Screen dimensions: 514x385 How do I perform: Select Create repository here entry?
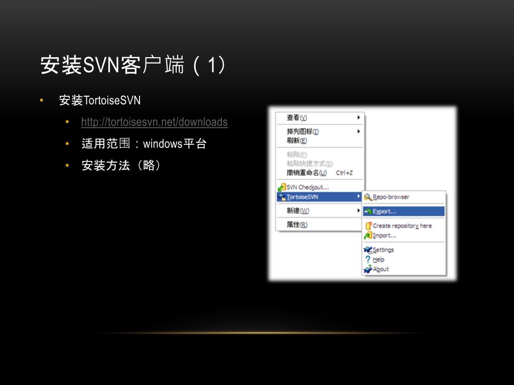404,226
